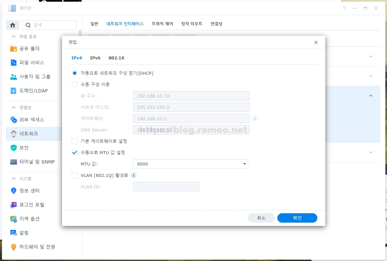This screenshot has width=387, height=261.
Task: Open Regional Options (지역 옵션) icon
Action: click(14, 219)
